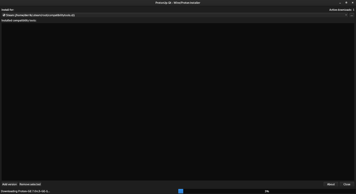Viewport: 356px width, 194px height.
Task: Select the Steam icon in the install target field
Action: point(3,15)
